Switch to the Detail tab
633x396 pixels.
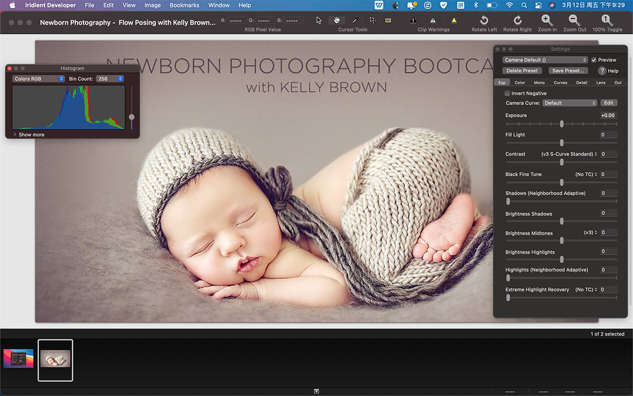(581, 82)
